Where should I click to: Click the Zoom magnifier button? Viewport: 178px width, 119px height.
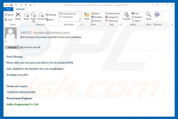(149, 16)
